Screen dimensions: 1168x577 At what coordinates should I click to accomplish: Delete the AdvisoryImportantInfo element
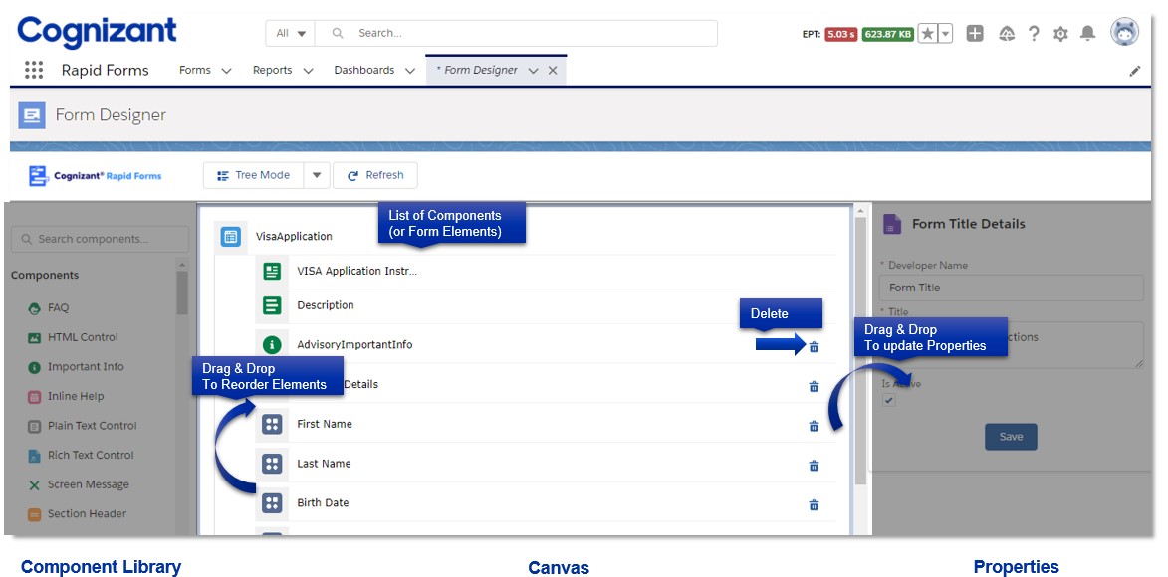pos(813,346)
